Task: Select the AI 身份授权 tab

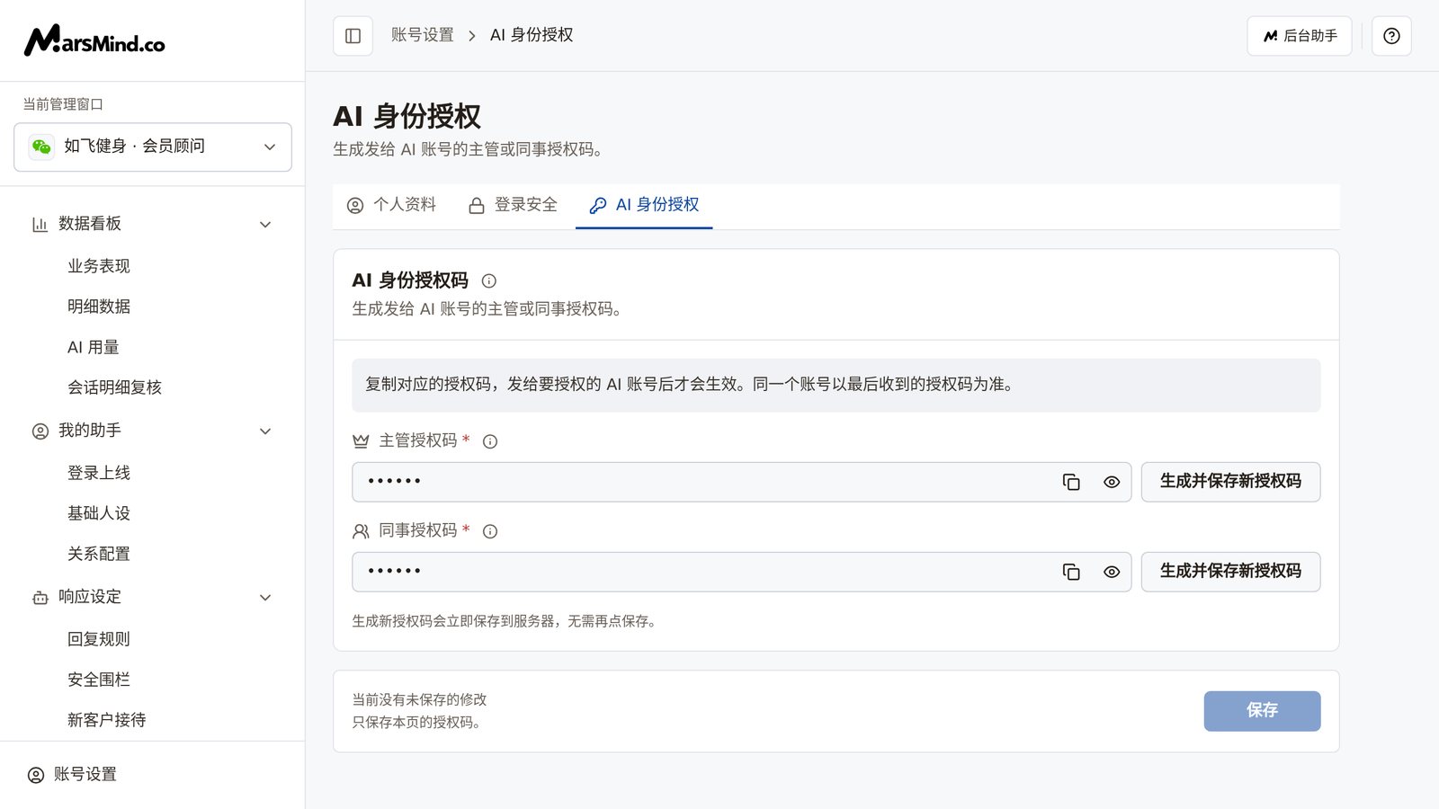Action: [644, 206]
